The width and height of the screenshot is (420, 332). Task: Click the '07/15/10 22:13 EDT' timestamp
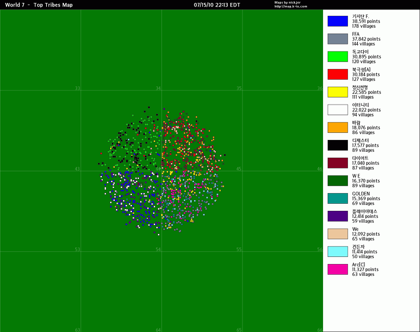[217, 5]
